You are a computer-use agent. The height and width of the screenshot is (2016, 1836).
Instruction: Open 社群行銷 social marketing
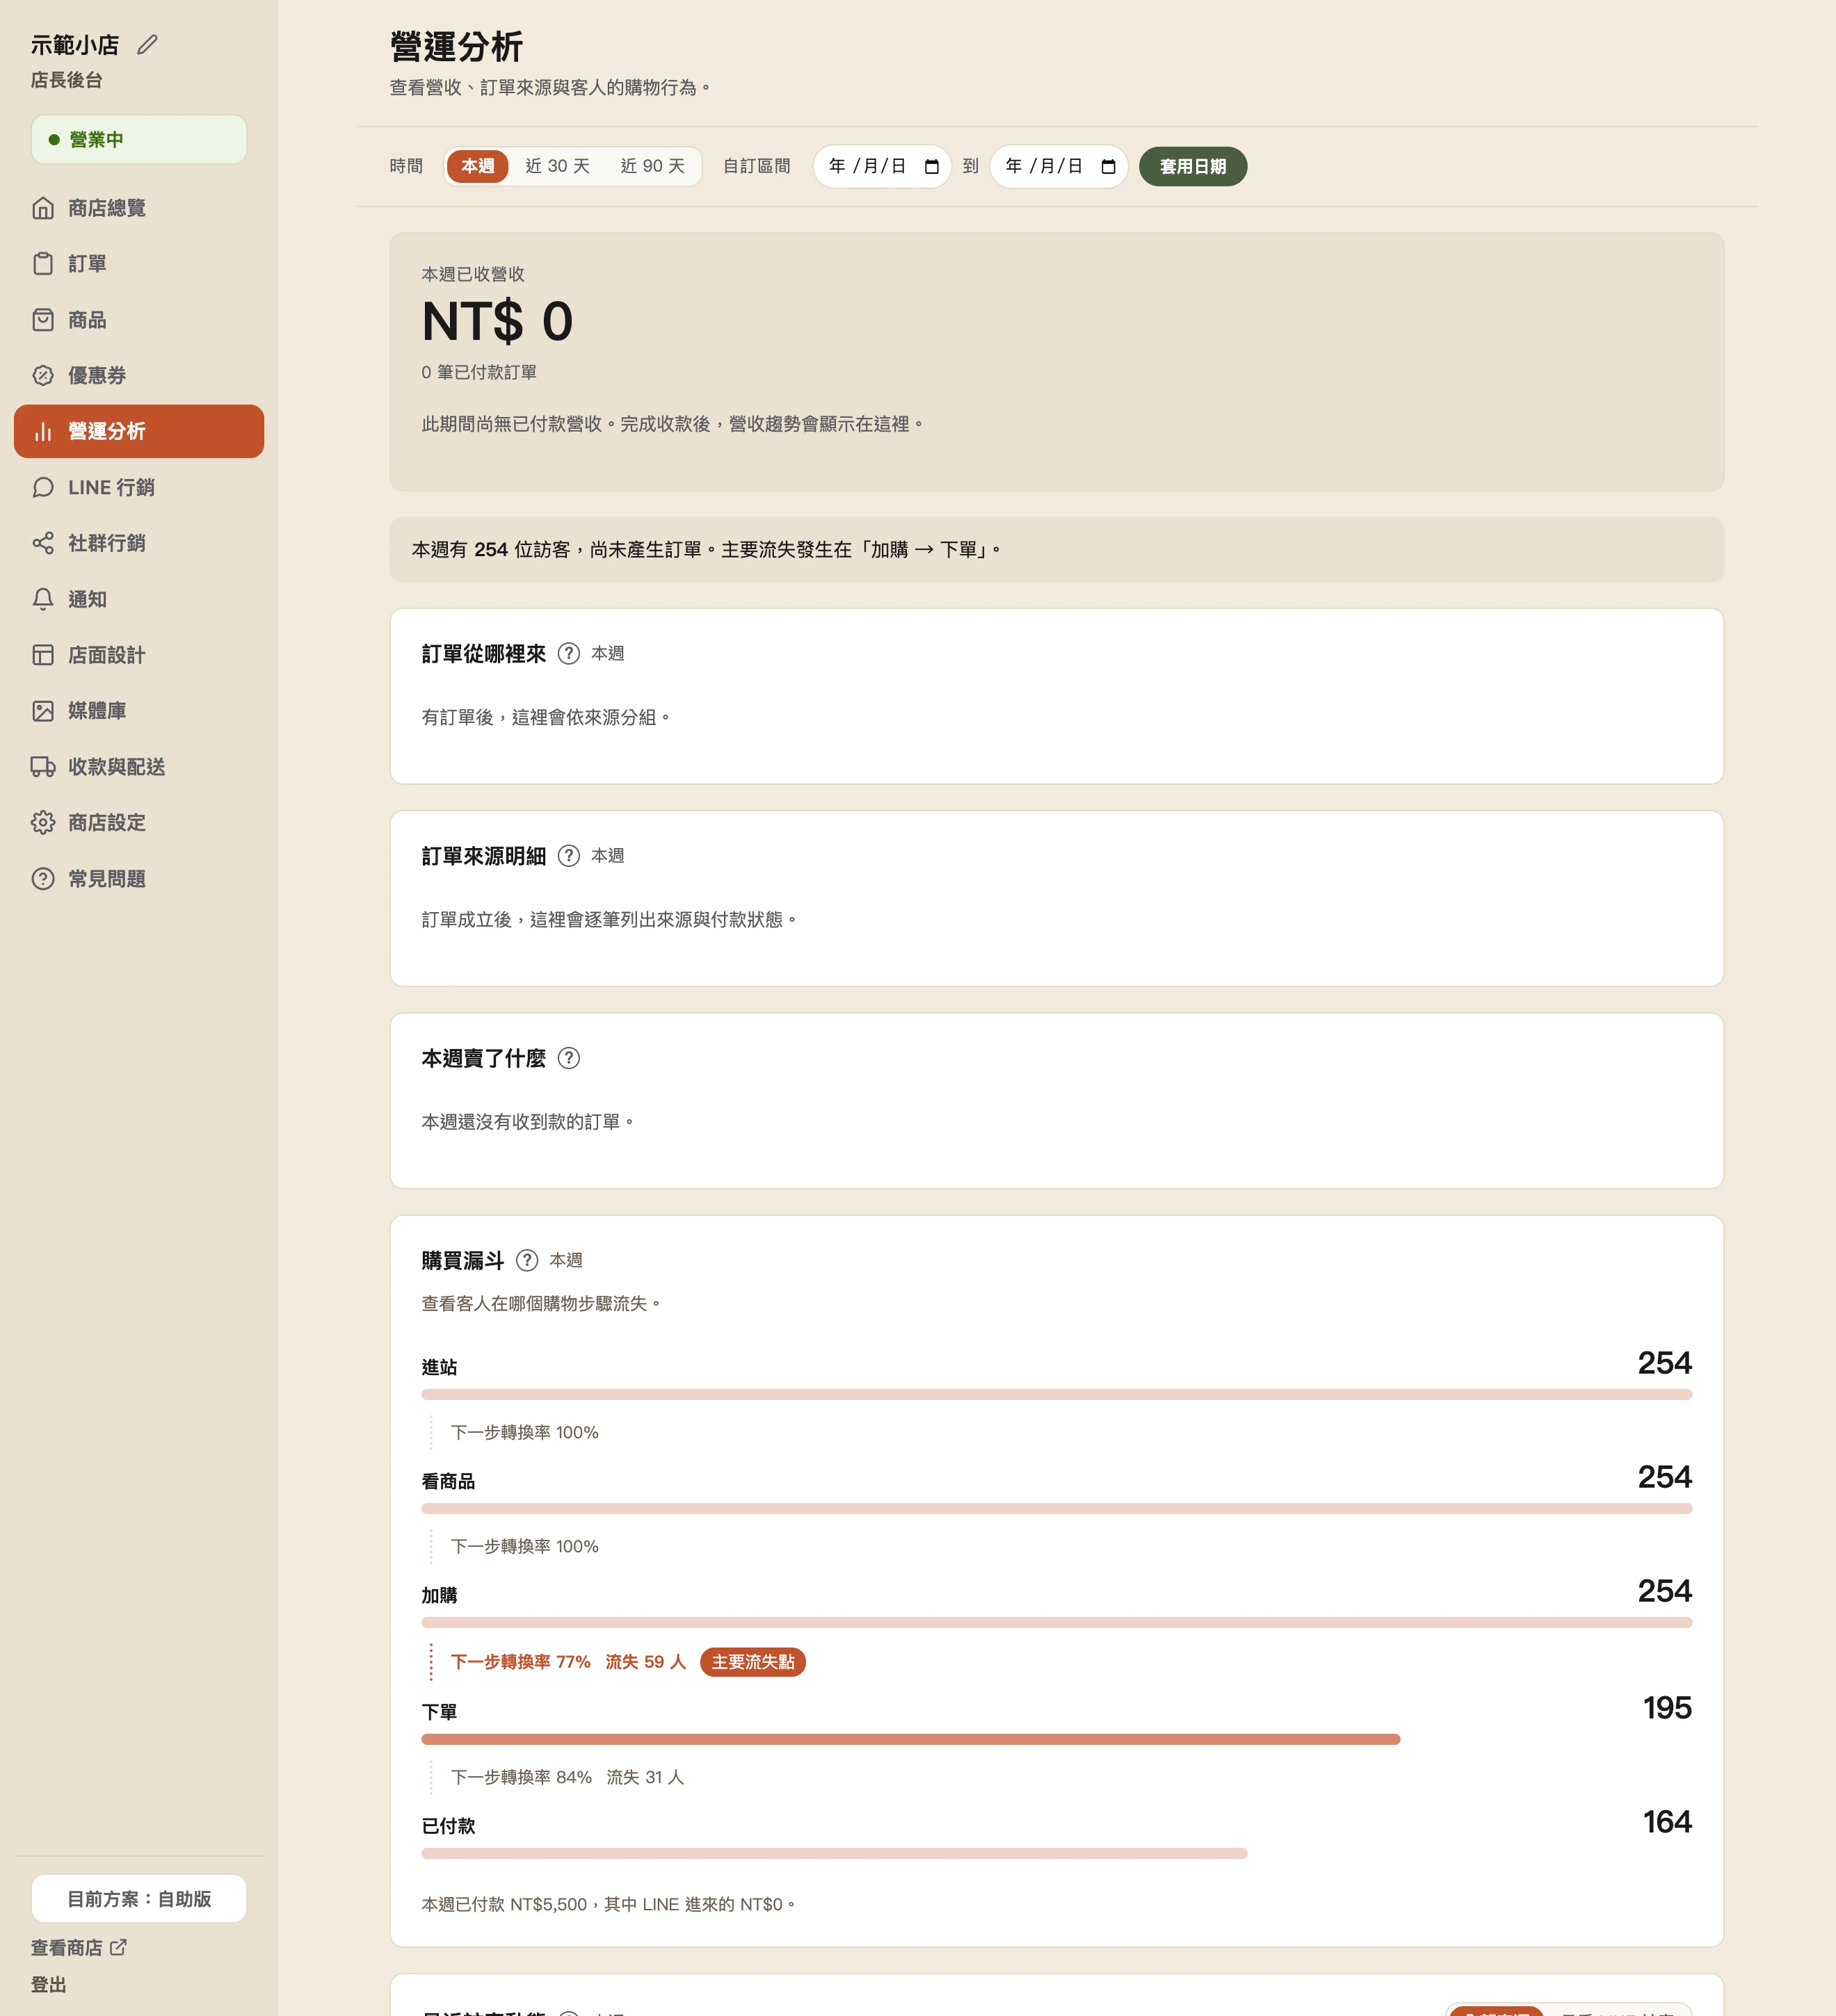(x=139, y=543)
